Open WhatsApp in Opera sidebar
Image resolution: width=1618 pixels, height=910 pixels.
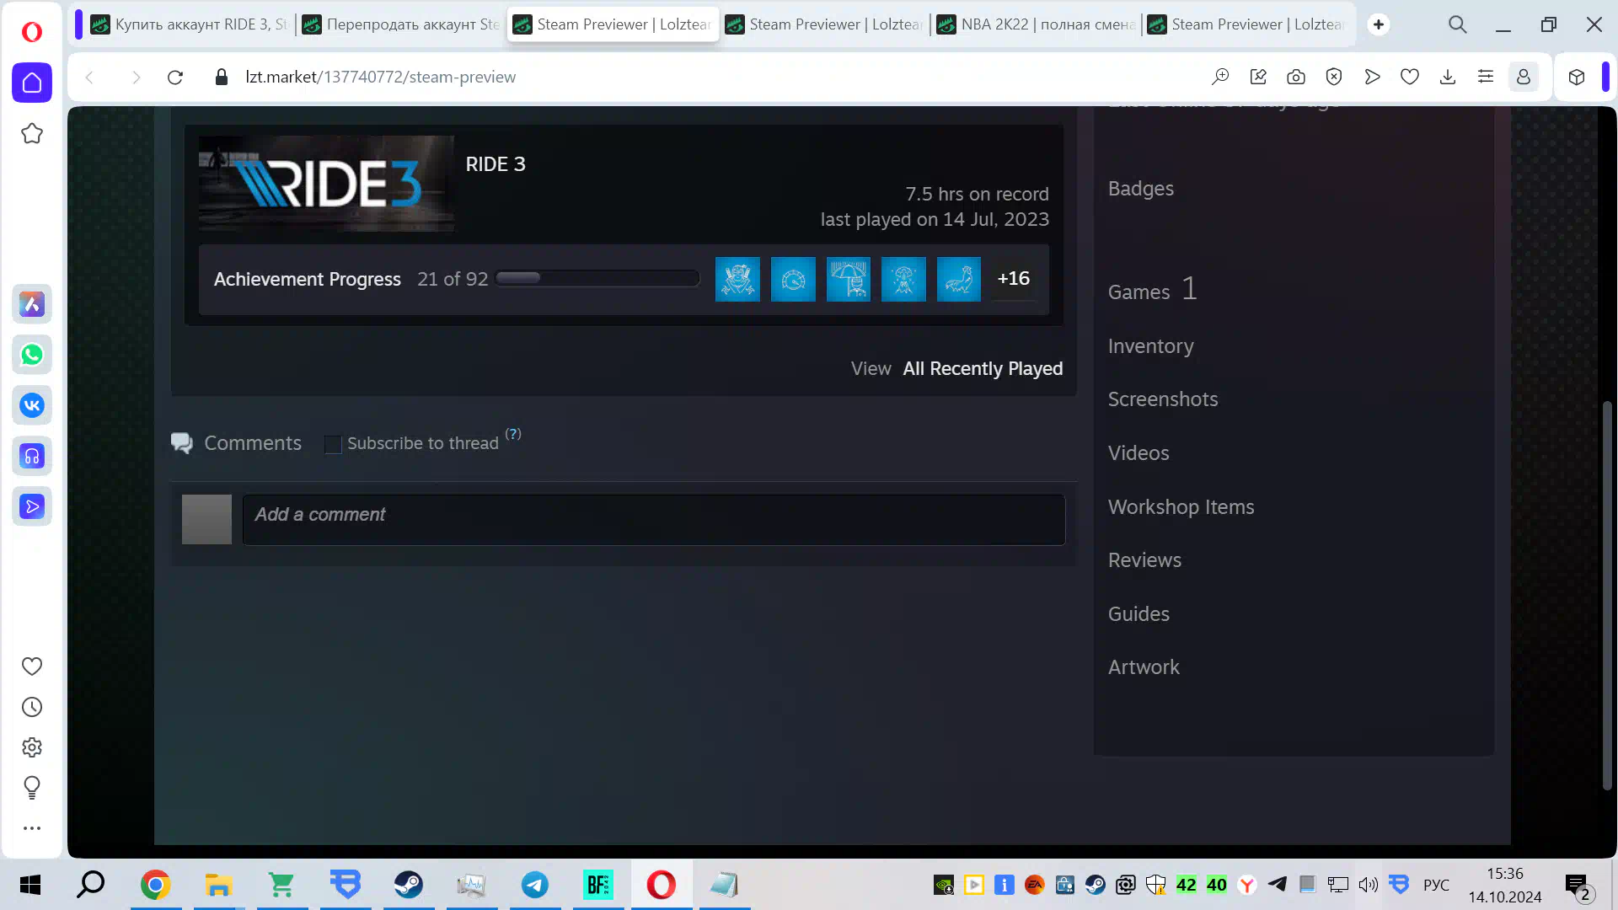pos(32,355)
